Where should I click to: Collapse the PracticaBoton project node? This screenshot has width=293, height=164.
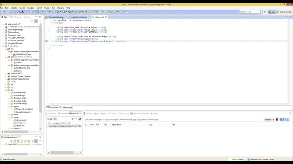3,46
